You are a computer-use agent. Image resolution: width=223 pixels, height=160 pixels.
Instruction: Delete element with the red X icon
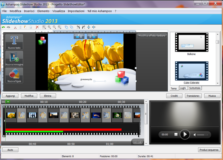[37, 27]
